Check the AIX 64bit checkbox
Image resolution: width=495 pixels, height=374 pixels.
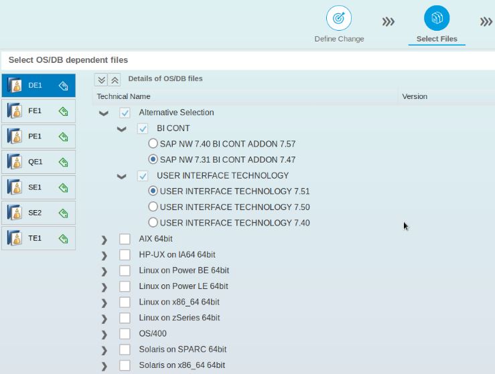point(125,239)
